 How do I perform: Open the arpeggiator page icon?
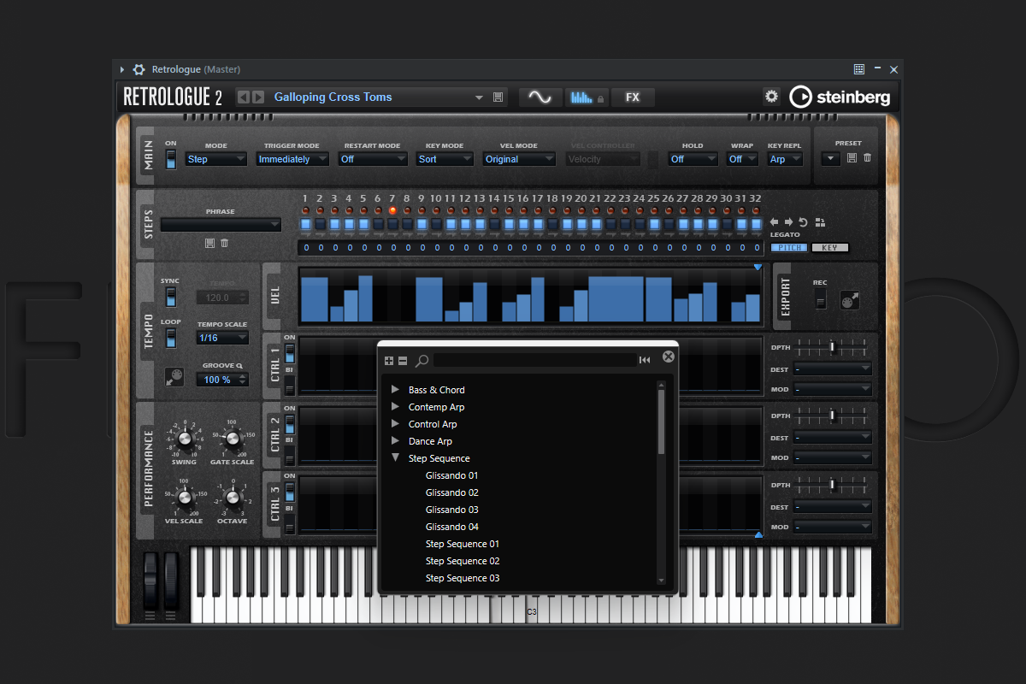587,97
